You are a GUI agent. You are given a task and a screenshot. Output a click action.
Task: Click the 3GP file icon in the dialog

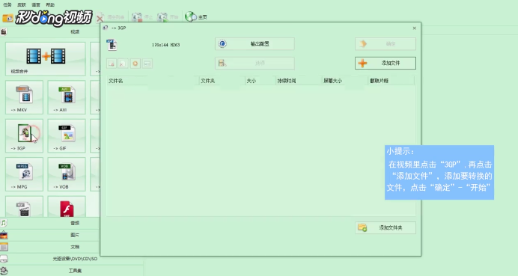[x=112, y=45]
